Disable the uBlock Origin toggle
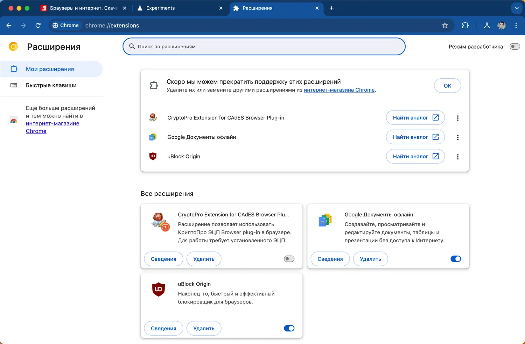Viewport: 525px width, 344px height. pyautogui.click(x=289, y=328)
